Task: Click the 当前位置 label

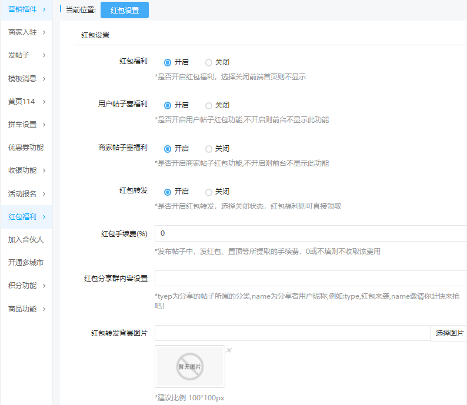Action: (81, 10)
